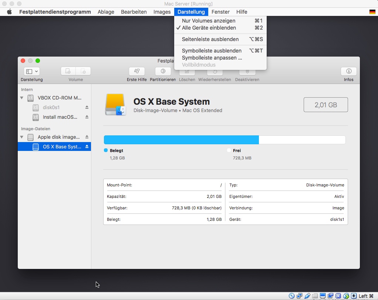Click VirtualBox recording/screens status icon
378x300 pixels.
331,296
